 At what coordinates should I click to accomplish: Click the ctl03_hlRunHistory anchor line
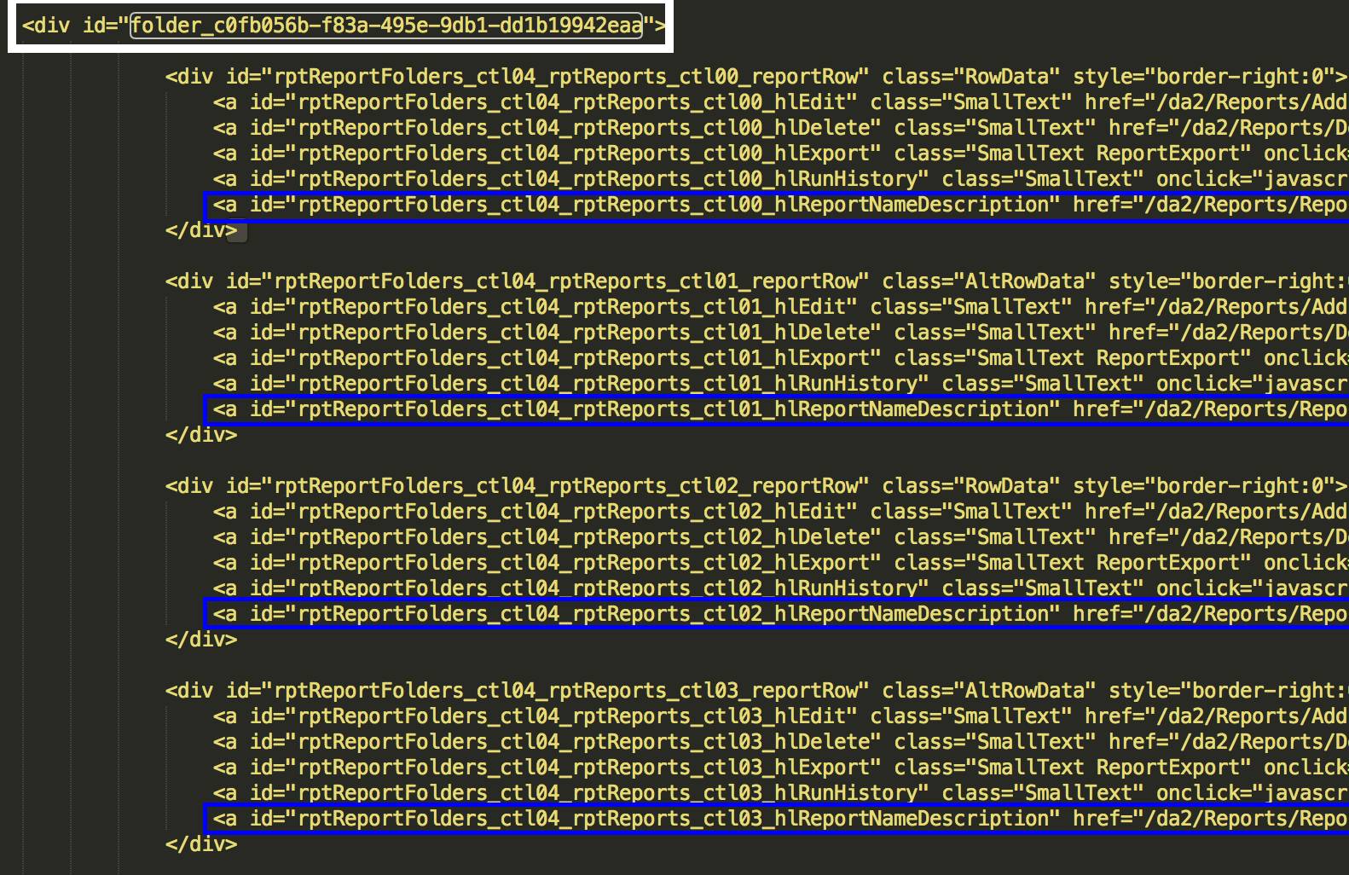pyautogui.click(x=780, y=793)
